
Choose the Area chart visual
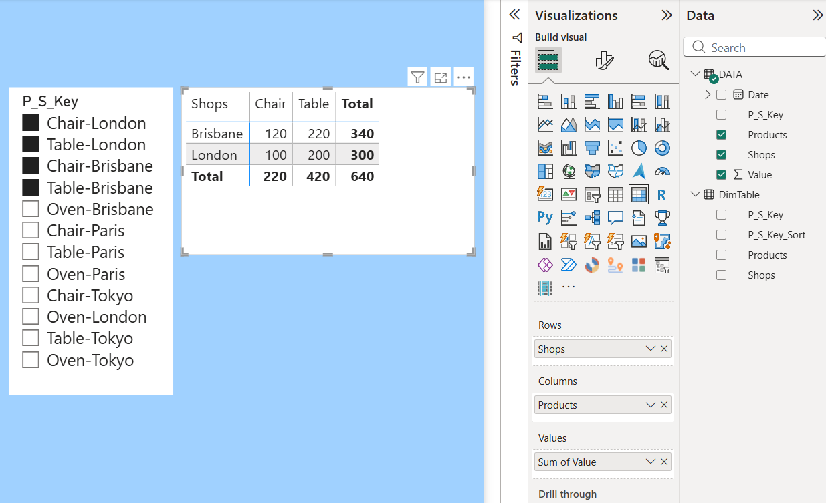(569, 125)
